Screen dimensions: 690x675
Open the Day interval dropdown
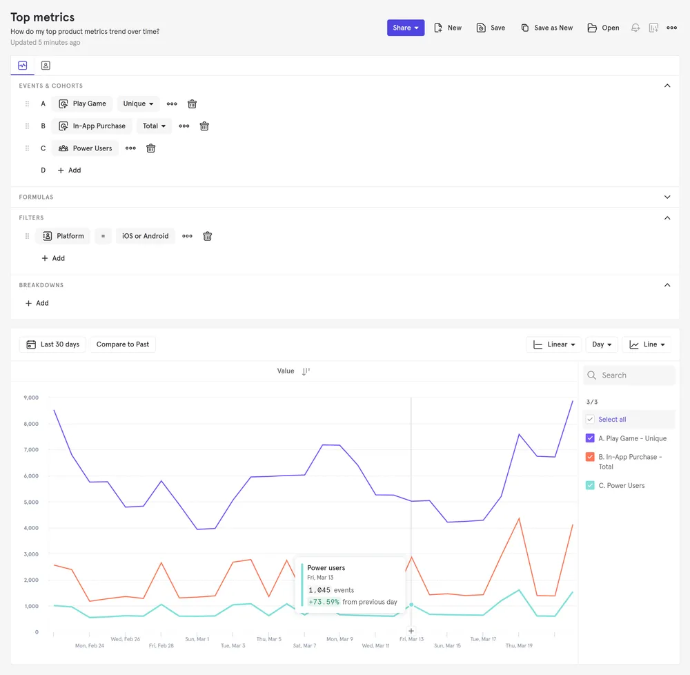[x=602, y=344]
